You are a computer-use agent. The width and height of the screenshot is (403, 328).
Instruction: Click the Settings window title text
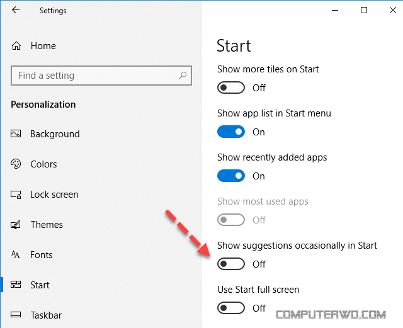pos(53,11)
